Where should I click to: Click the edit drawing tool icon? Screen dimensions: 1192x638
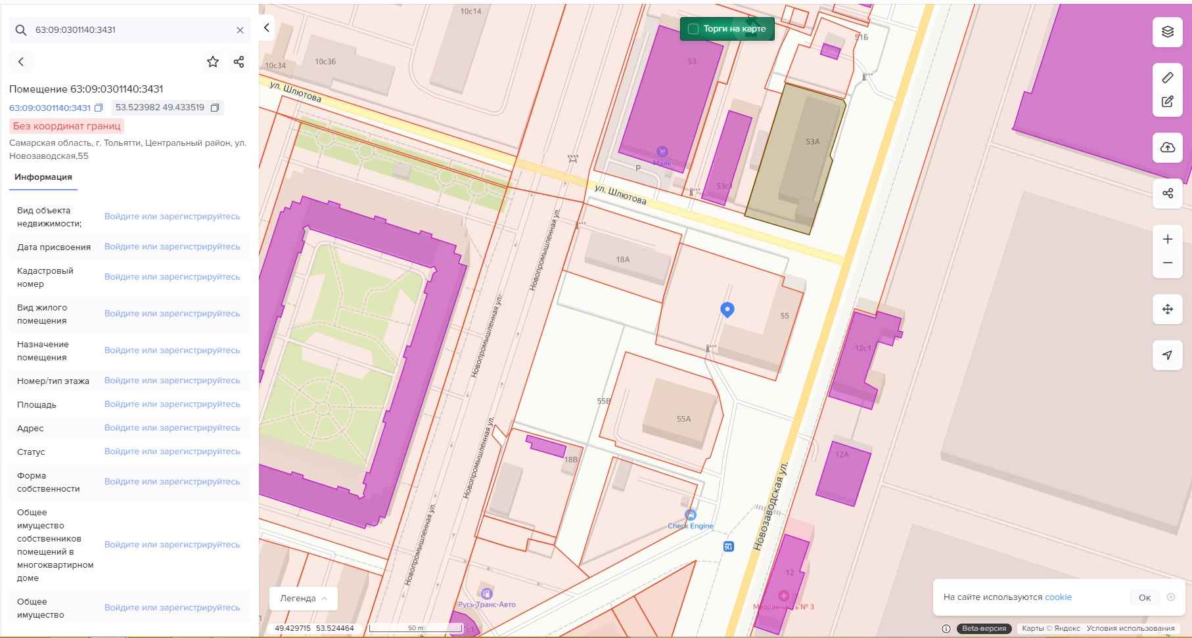click(x=1167, y=102)
